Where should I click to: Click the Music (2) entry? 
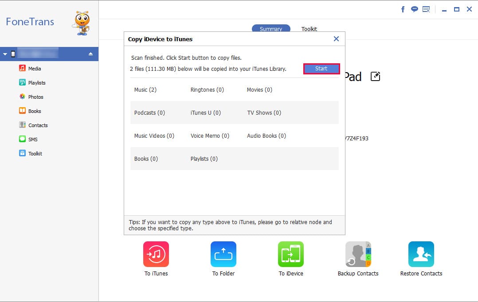[x=145, y=89]
